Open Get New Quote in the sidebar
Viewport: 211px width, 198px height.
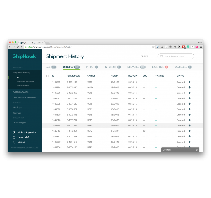click(x=21, y=92)
